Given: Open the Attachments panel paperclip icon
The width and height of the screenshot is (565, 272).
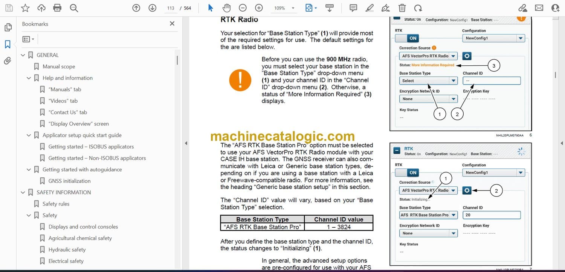Looking at the screenshot, I should 8,61.
